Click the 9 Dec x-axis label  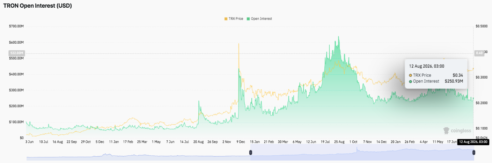[x=241, y=142]
